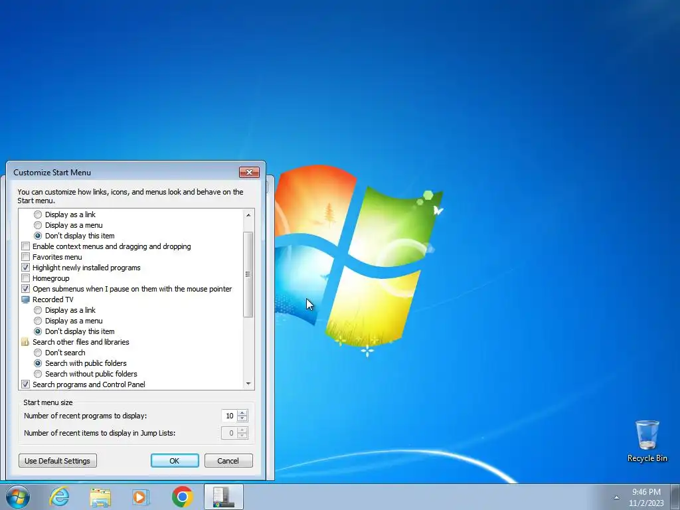Click the Customize Start Menu title bar
680x510 pixels.
(x=124, y=172)
